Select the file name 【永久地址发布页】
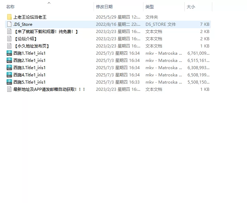The height and width of the screenshot is (203, 247). pyautogui.click(x=32, y=46)
